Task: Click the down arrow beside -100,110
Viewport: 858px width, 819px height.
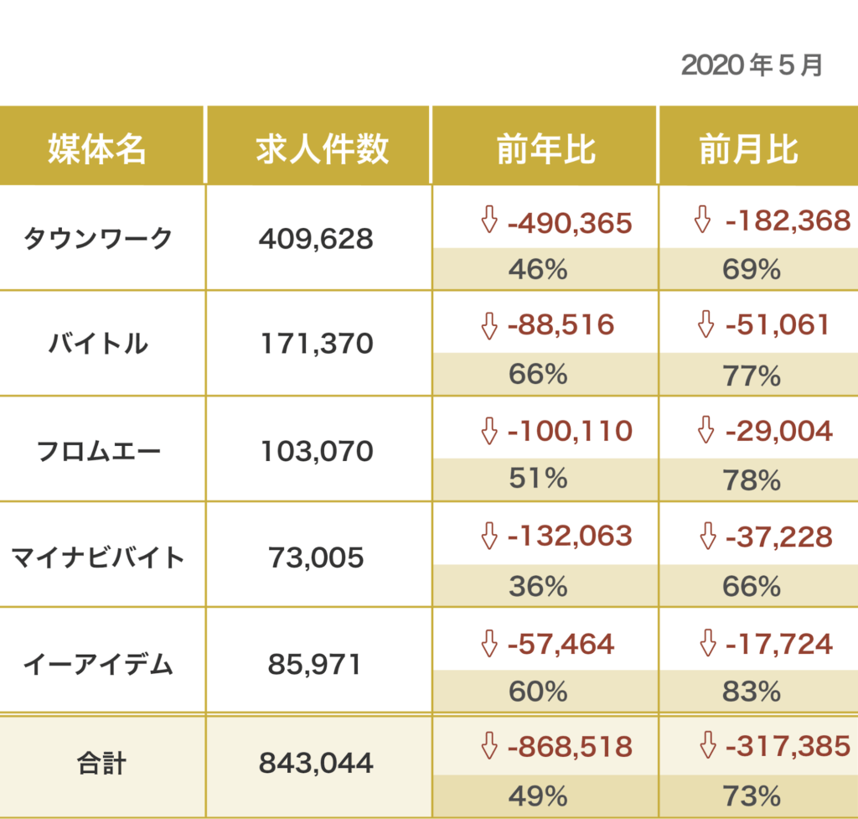Action: [489, 431]
